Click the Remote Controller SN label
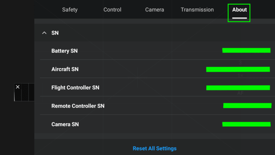 coord(78,106)
